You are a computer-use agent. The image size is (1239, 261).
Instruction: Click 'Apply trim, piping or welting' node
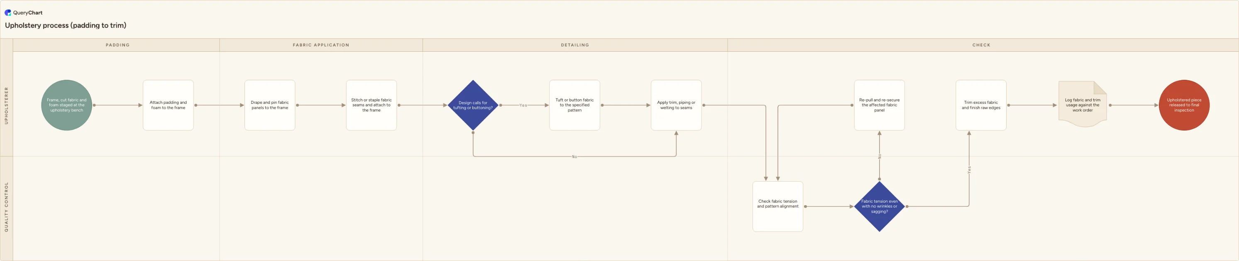click(676, 105)
